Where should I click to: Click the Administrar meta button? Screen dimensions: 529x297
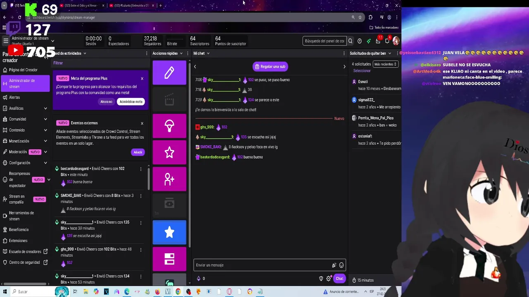(131, 101)
